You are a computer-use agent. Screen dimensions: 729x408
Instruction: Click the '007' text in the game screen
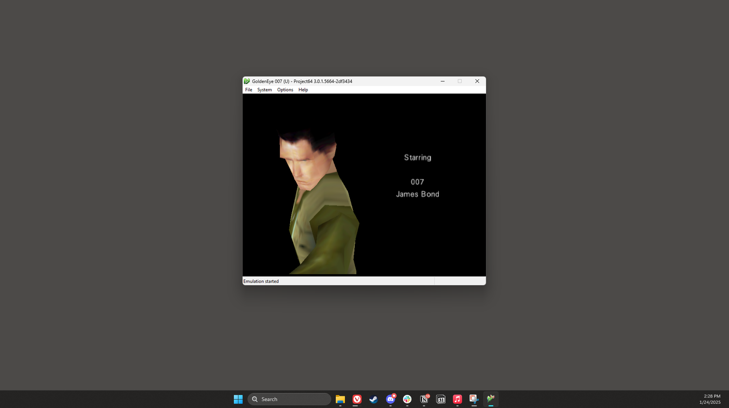point(417,182)
